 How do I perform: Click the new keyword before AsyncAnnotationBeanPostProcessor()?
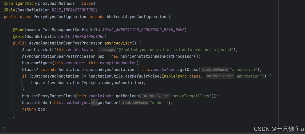point(115,56)
